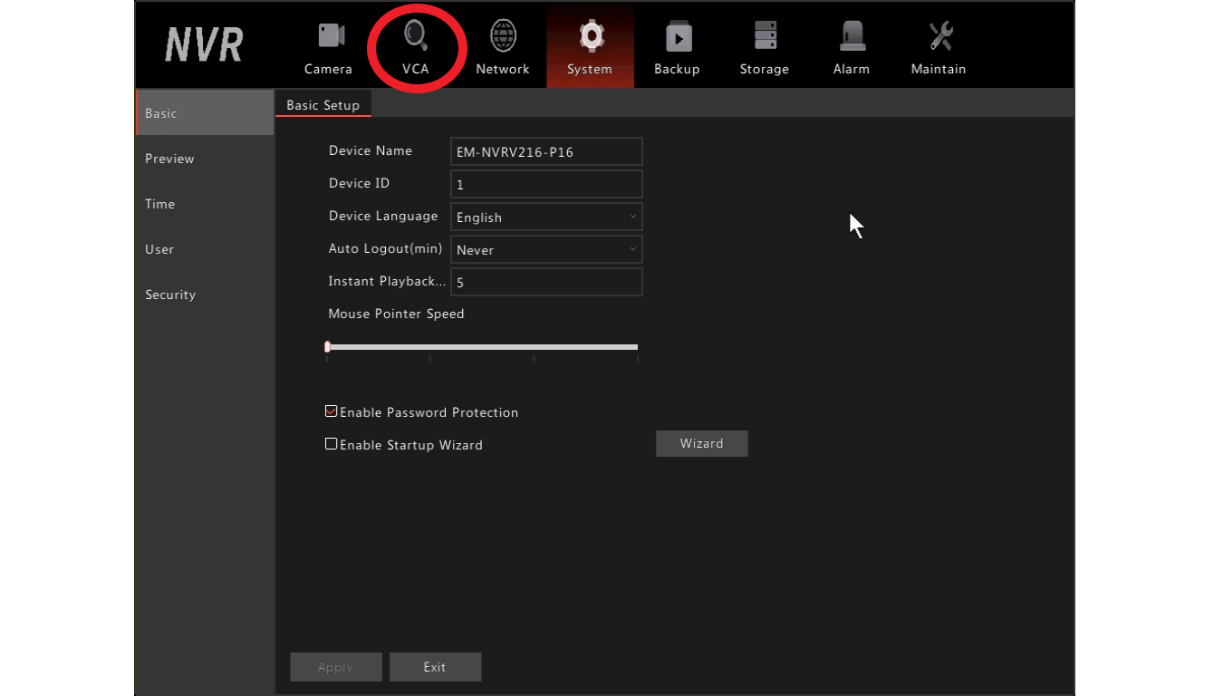Open the Camera settings icon
The width and height of the screenshot is (1223, 696).
click(x=331, y=37)
